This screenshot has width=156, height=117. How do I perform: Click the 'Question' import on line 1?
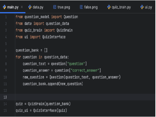tap(71, 17)
